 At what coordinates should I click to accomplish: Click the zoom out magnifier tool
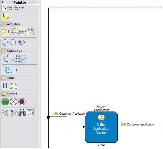pyautogui.click(x=16, y=8)
